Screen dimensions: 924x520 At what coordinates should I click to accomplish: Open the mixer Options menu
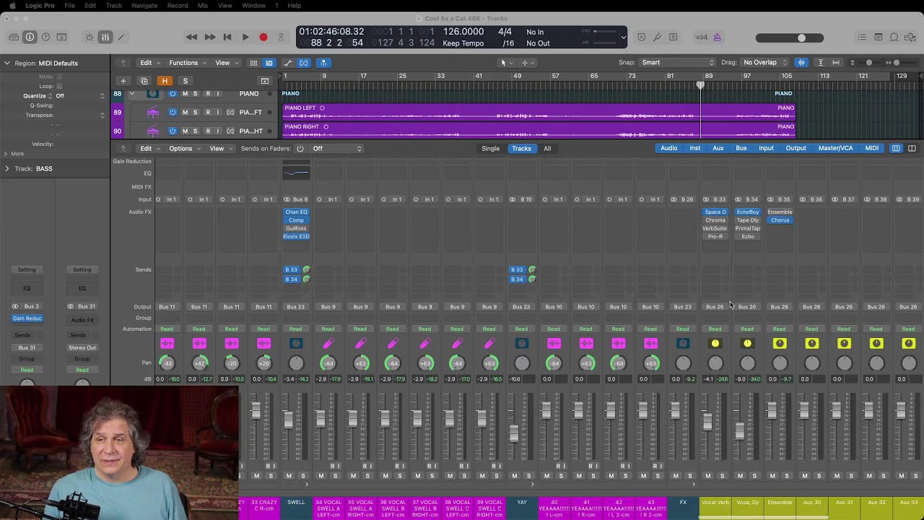[x=184, y=149]
